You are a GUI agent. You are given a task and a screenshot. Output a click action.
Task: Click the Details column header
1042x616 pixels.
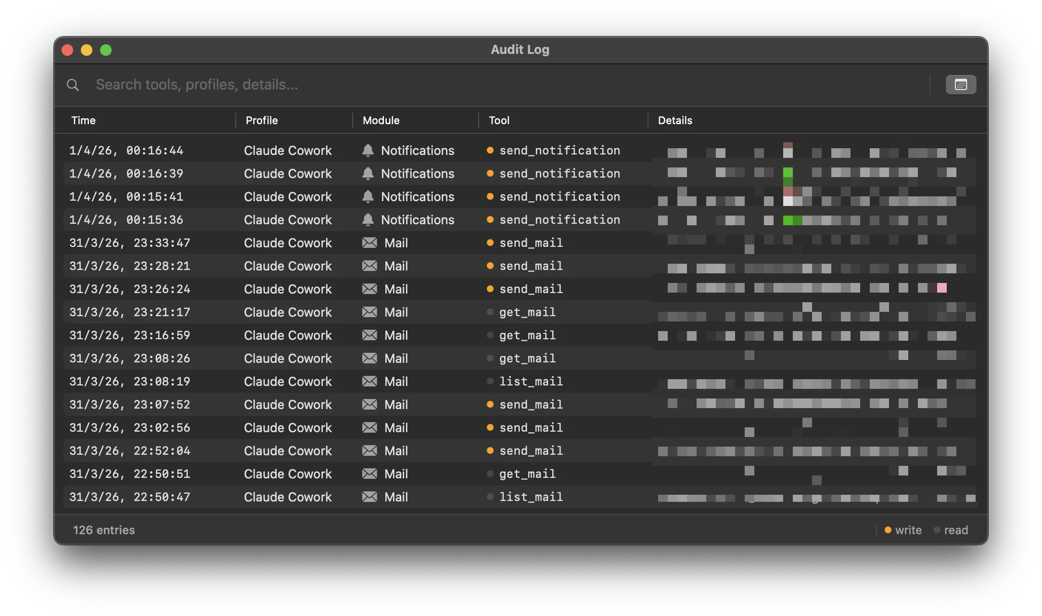tap(674, 120)
